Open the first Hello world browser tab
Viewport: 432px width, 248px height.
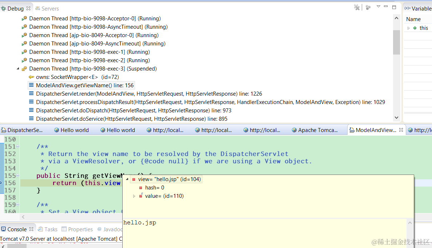[x=71, y=130]
